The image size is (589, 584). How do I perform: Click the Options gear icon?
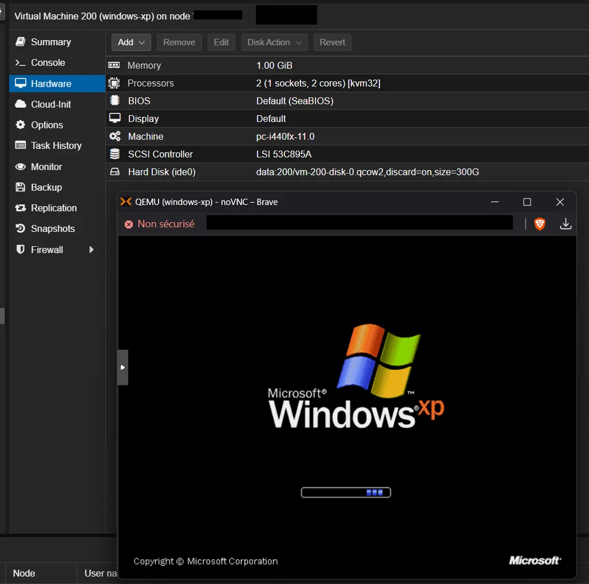click(20, 125)
